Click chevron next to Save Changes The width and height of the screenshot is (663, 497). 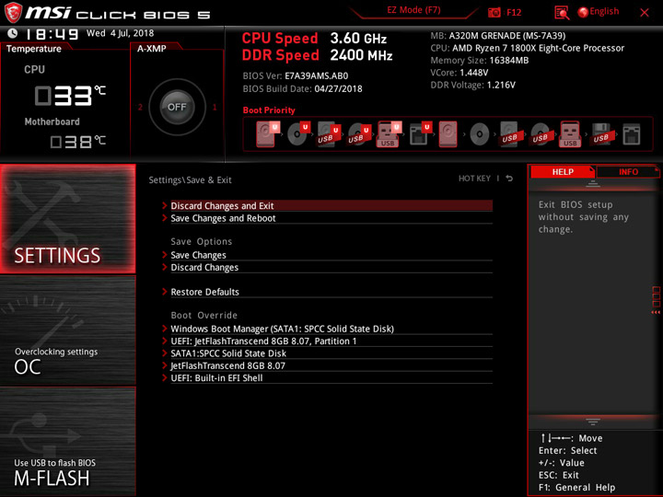pyautogui.click(x=165, y=255)
